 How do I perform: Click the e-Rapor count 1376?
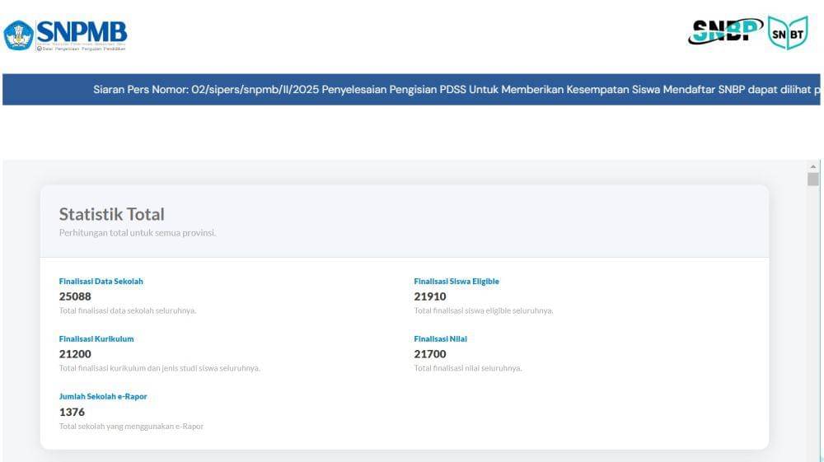(72, 412)
